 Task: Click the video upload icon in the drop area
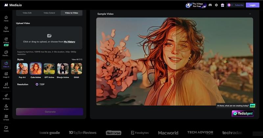(x=49, y=36)
